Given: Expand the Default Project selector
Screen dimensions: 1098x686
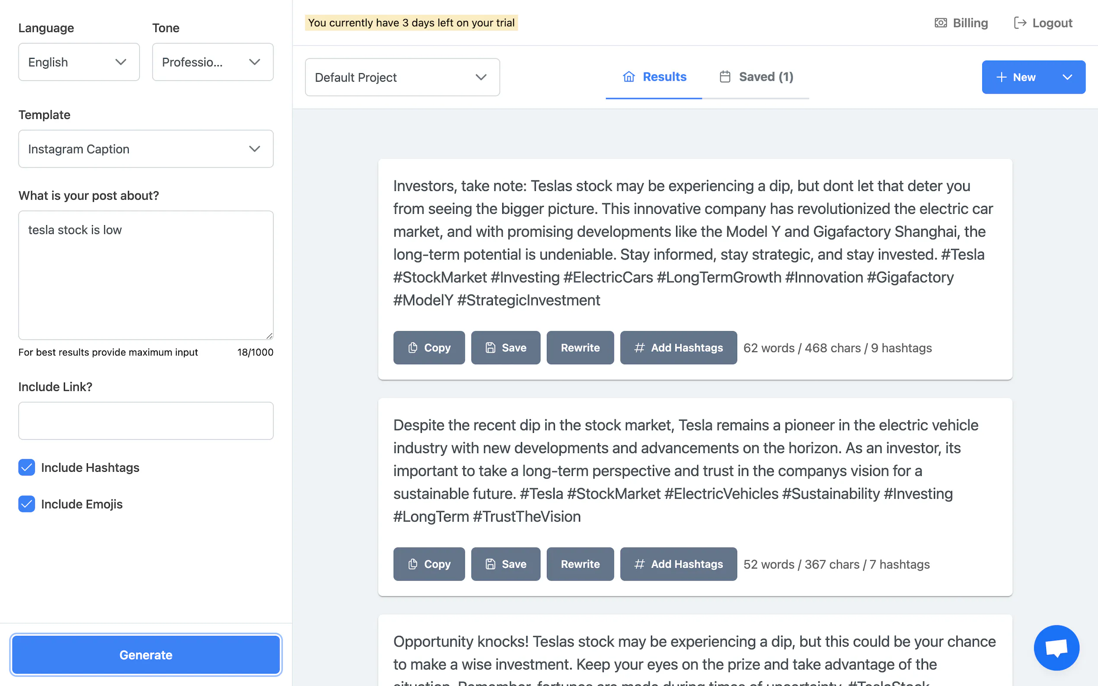Looking at the screenshot, I should pos(402,77).
